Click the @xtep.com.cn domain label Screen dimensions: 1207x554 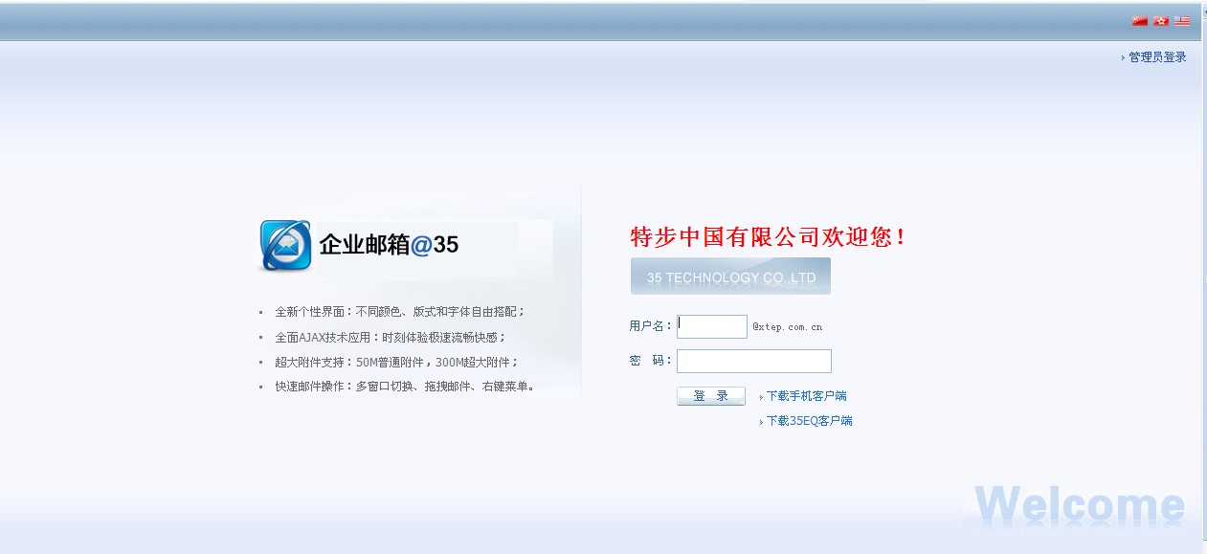coord(787,327)
